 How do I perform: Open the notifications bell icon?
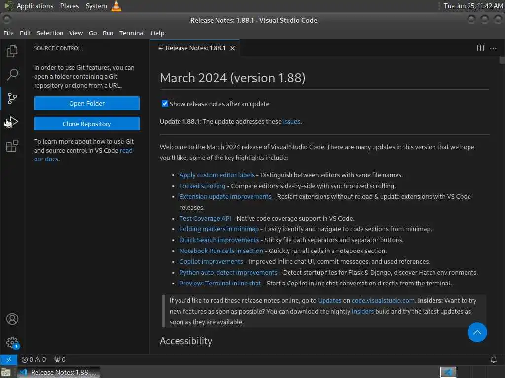pyautogui.click(x=493, y=359)
